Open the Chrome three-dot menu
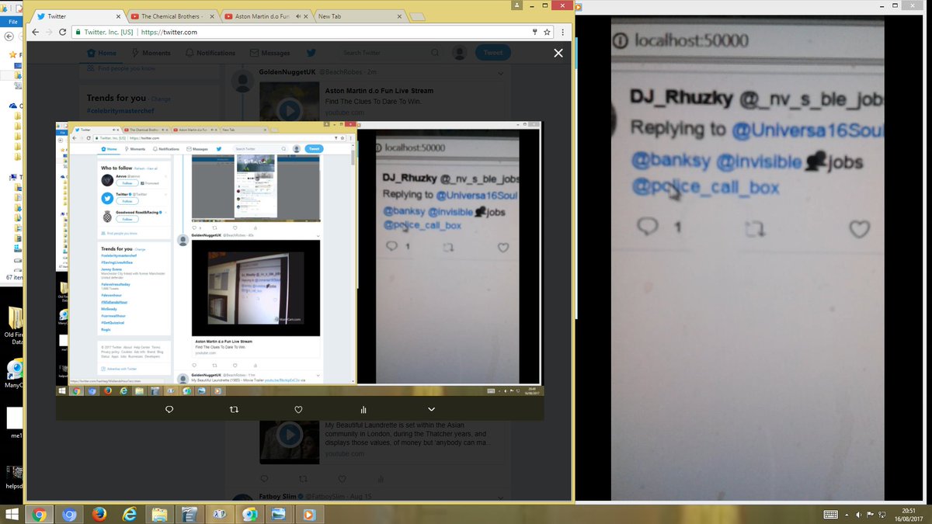 [562, 32]
